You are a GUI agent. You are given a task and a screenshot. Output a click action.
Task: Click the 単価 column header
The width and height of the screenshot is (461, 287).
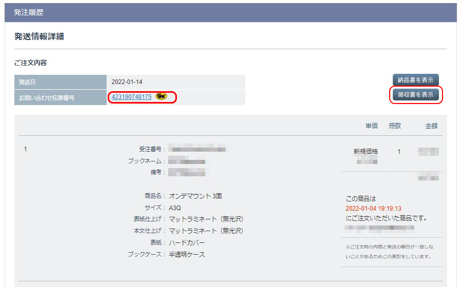pos(371,126)
